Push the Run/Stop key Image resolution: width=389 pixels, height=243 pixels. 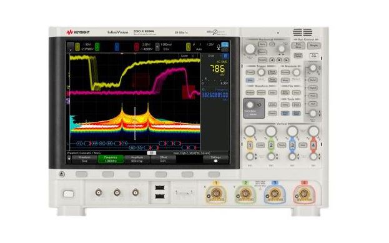coord(298,46)
